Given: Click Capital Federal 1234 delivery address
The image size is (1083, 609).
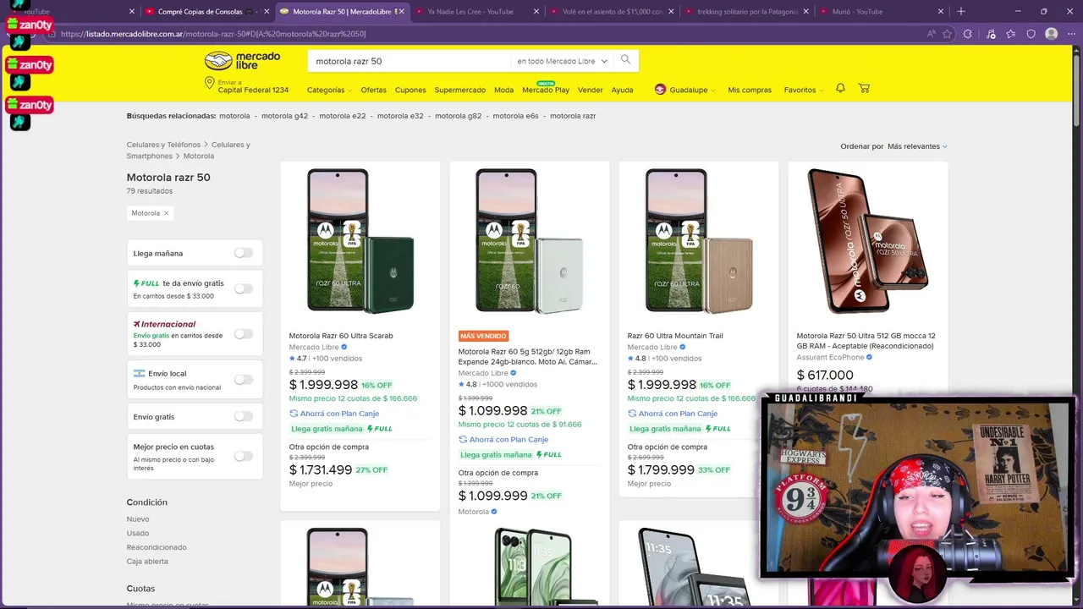Looking at the screenshot, I should pyautogui.click(x=253, y=90).
